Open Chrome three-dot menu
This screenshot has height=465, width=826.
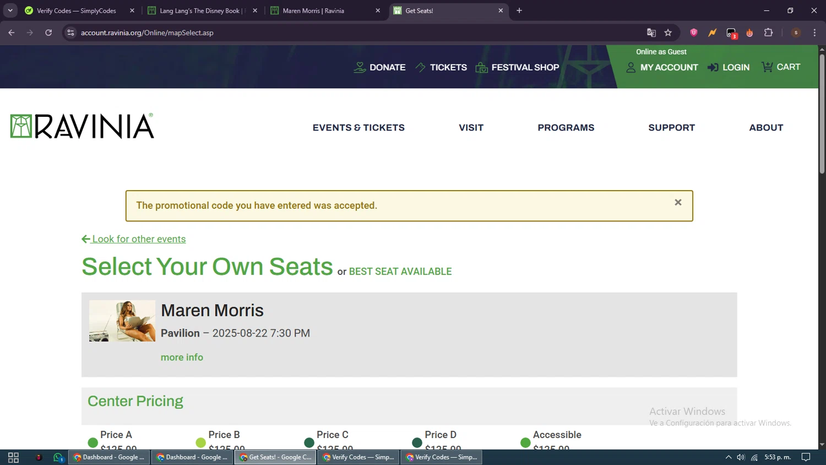(x=814, y=33)
